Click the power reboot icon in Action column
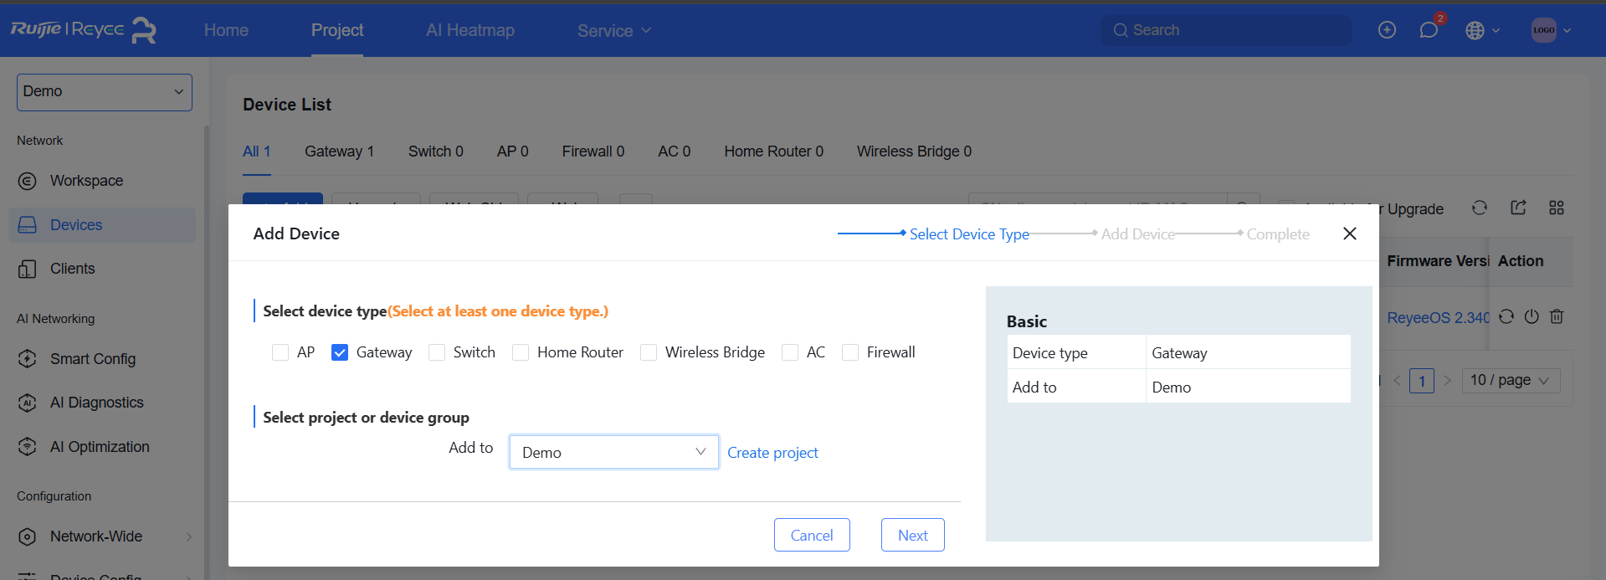 pos(1532,316)
